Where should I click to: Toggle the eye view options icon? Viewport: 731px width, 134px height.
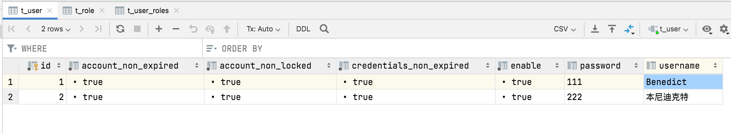(707, 29)
